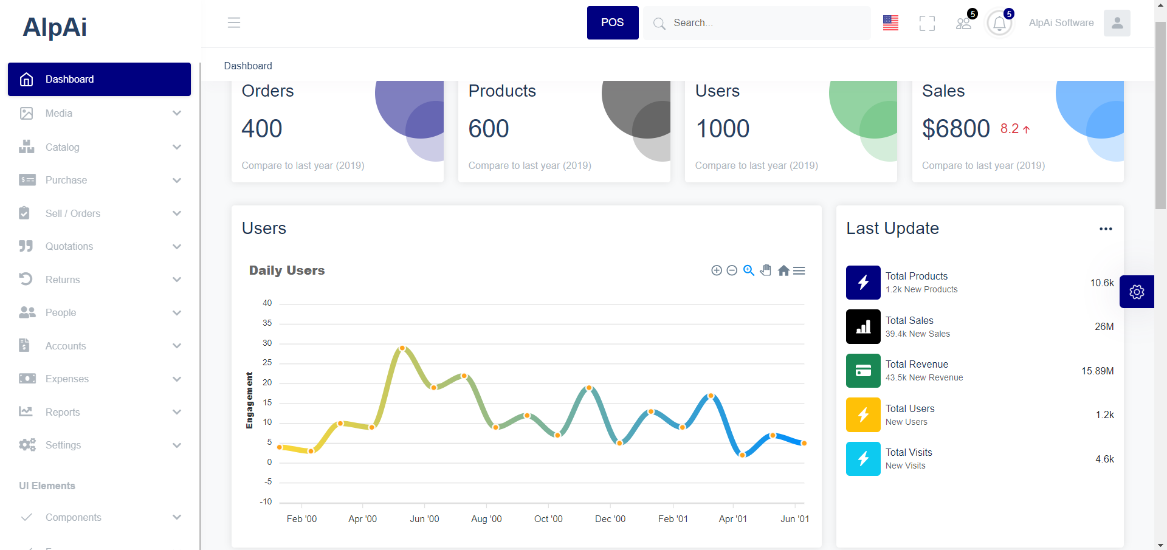
Task: Click the AlpAi Software account name
Action: tap(1061, 23)
